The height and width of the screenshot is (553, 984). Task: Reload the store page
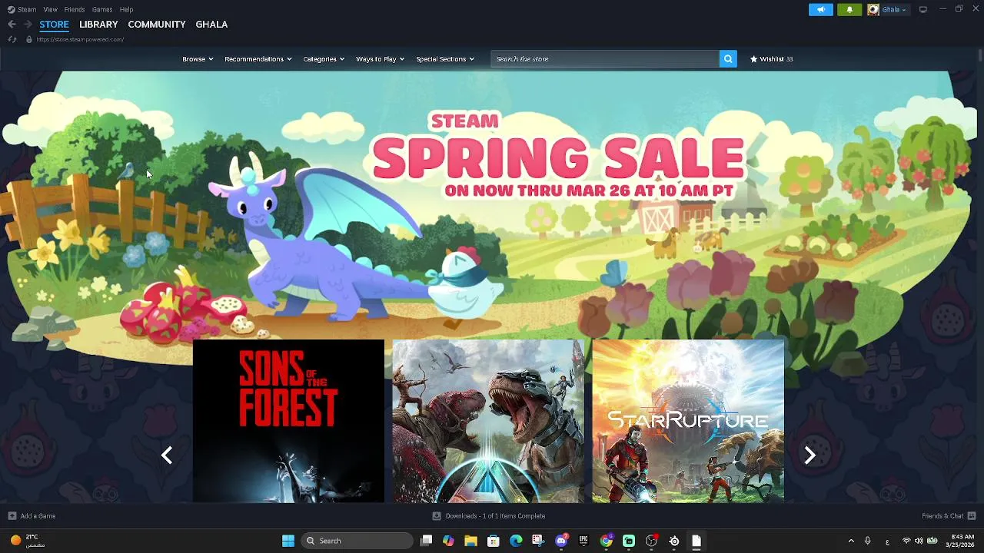click(x=12, y=39)
